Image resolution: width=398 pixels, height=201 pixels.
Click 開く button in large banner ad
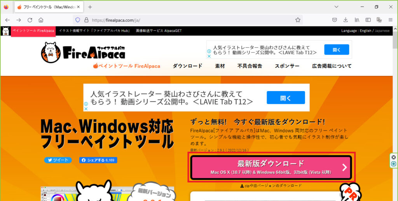click(286, 98)
